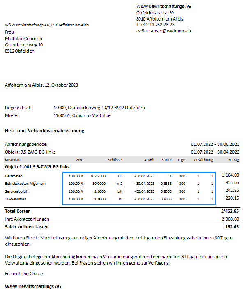
Task: Click the 'Saldo zu Ihren Lasten' label
Action: [27, 227]
